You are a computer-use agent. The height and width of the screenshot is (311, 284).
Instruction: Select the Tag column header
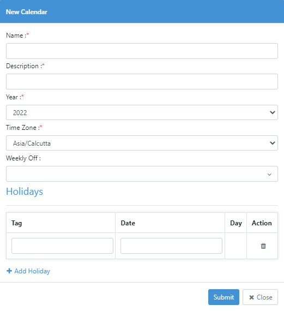[17, 223]
